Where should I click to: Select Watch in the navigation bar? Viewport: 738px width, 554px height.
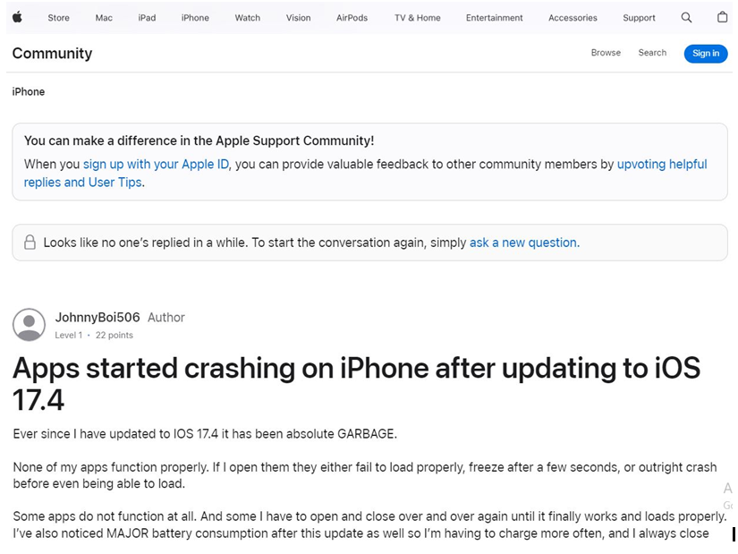248,18
